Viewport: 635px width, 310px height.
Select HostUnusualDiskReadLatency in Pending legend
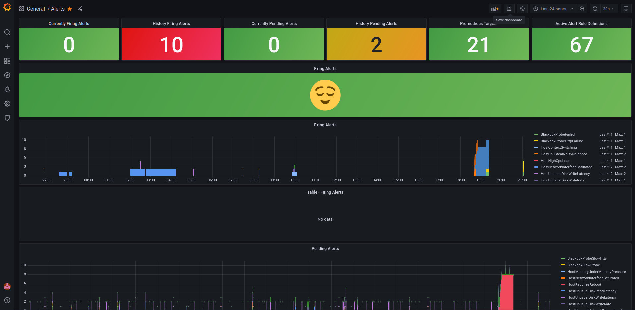592,291
